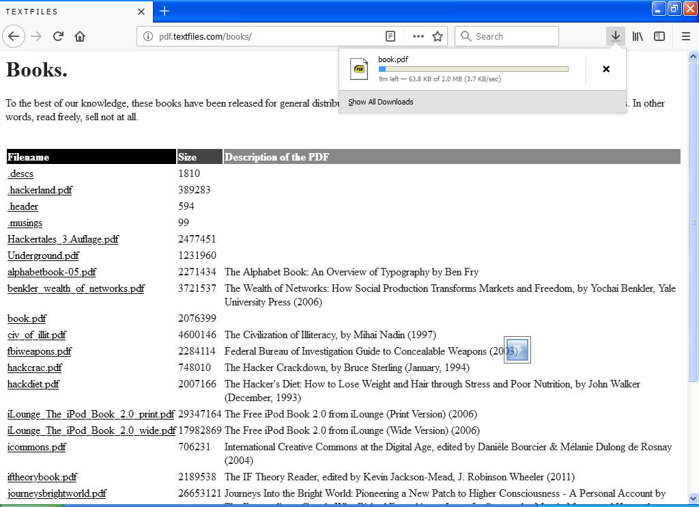Open a new tab with plus button
This screenshot has height=507, width=699.
(x=165, y=11)
